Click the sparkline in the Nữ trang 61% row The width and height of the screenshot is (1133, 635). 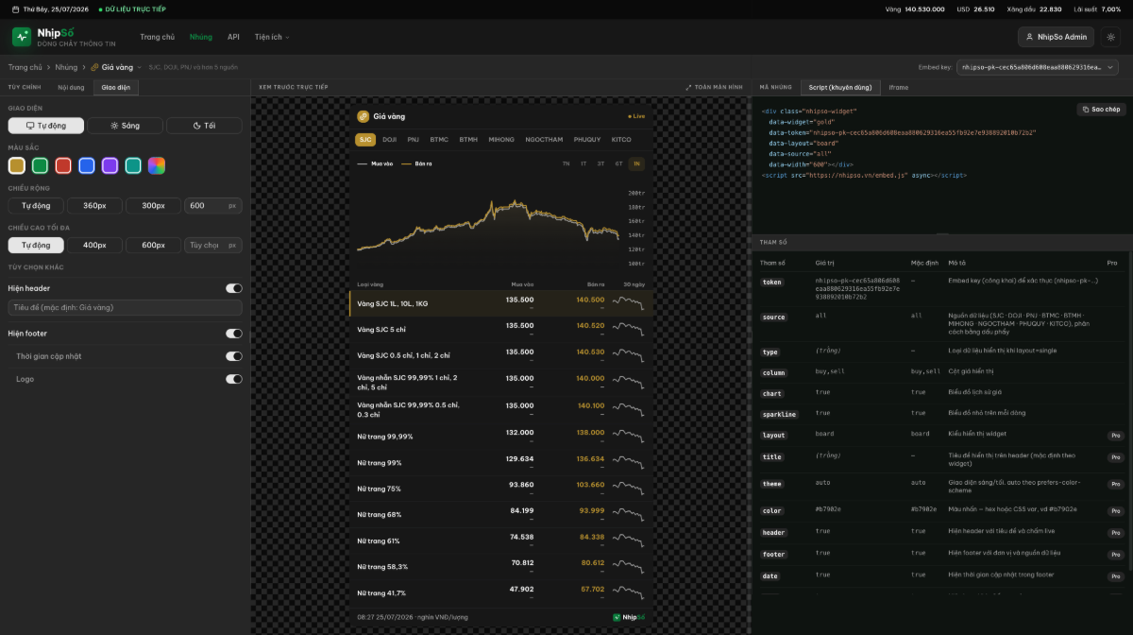point(628,541)
